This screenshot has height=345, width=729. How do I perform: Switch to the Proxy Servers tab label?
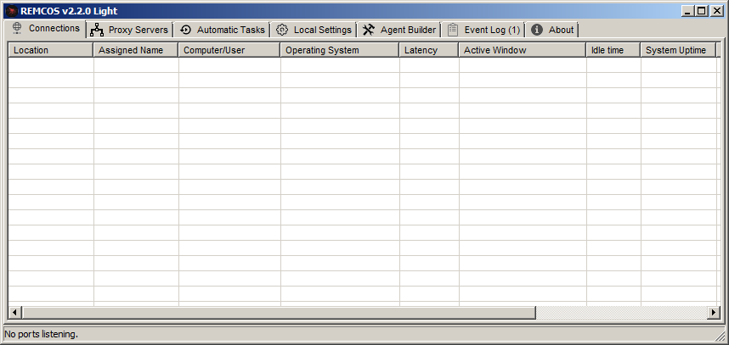pyautogui.click(x=138, y=30)
